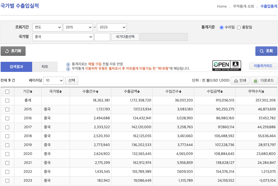Open the 이용자가이드 button
The image size is (278, 186).
pyautogui.click(x=263, y=66)
